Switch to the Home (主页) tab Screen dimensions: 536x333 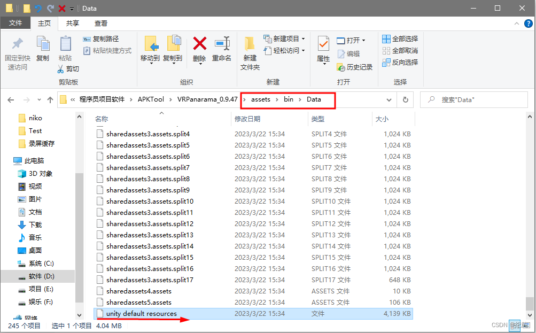(x=44, y=23)
